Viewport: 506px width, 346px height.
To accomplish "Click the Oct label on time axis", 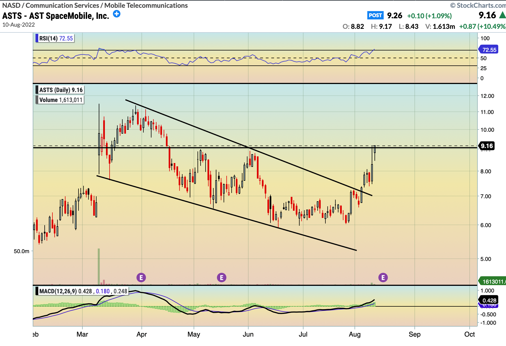I will coord(469,334).
